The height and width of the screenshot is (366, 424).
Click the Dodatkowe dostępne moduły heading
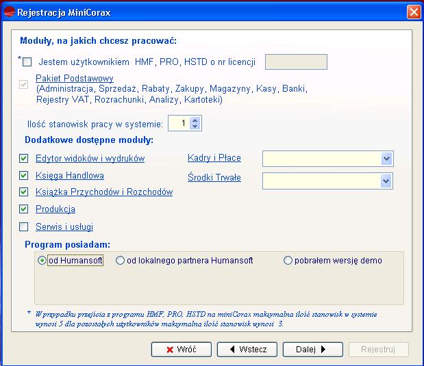[x=89, y=140]
